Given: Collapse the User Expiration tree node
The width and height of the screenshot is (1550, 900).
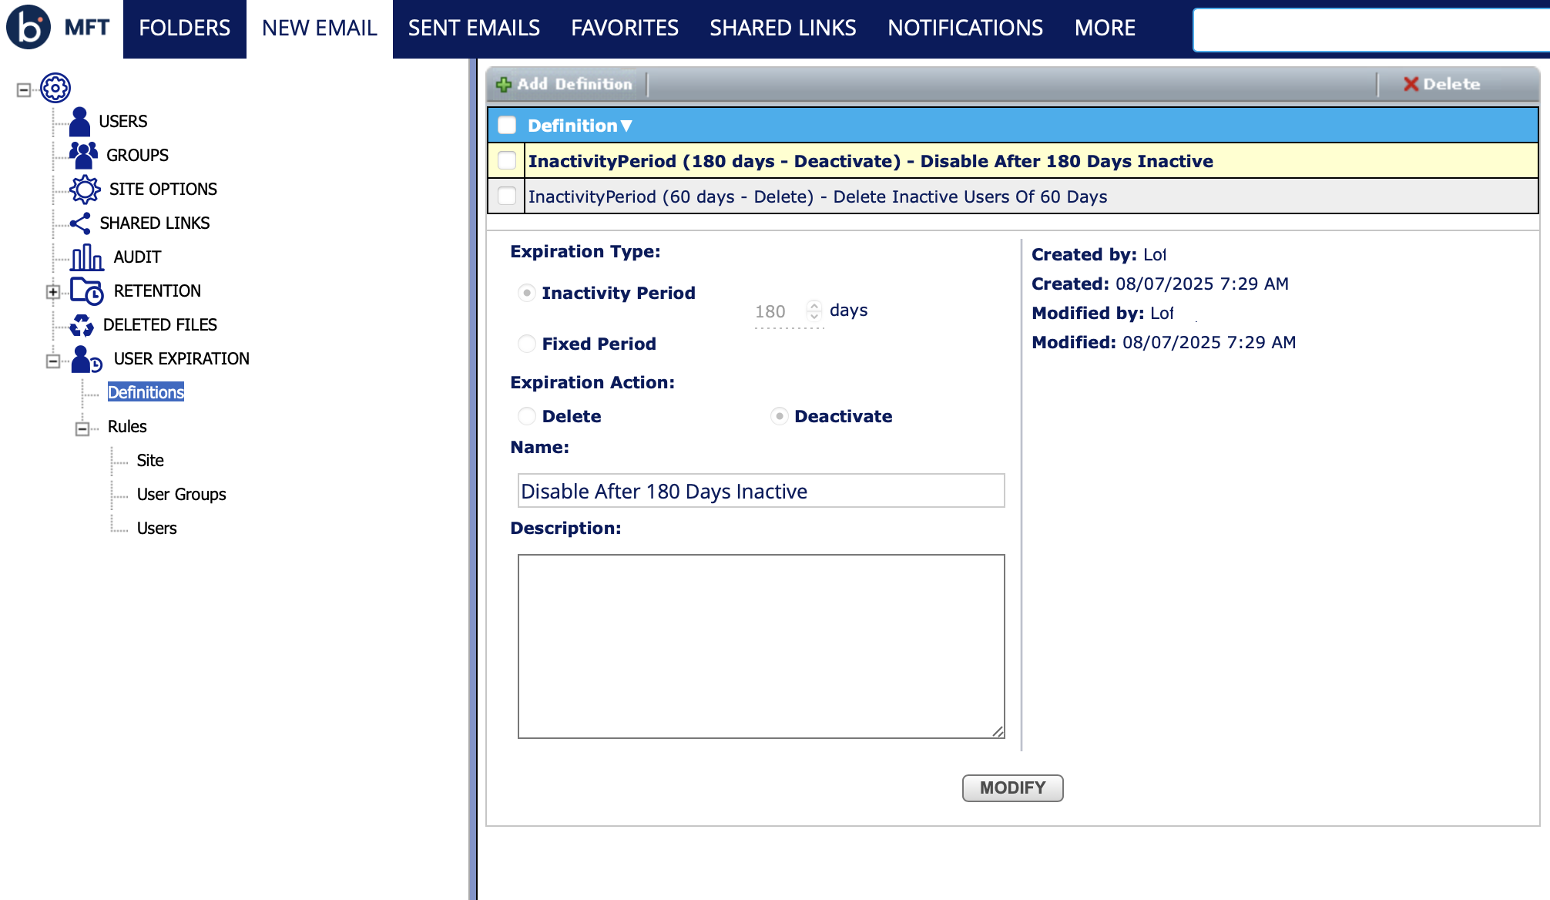Looking at the screenshot, I should coord(52,360).
